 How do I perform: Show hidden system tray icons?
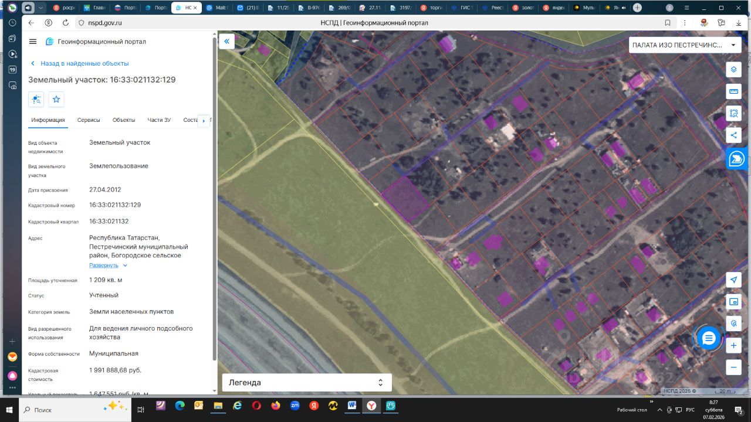tap(661, 410)
